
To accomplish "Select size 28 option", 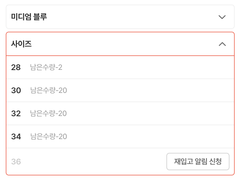I will point(120,67).
